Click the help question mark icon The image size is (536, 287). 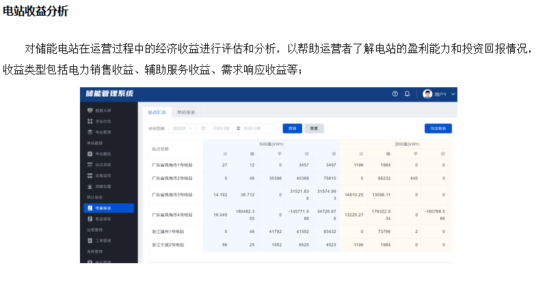tap(394, 94)
